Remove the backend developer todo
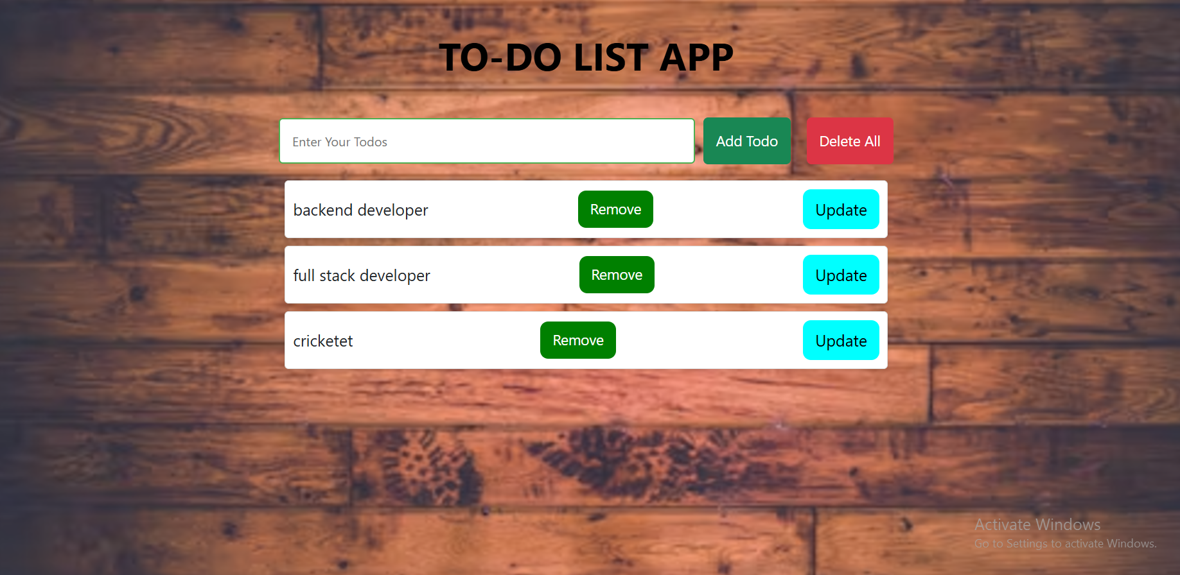1180x575 pixels. pyautogui.click(x=615, y=209)
